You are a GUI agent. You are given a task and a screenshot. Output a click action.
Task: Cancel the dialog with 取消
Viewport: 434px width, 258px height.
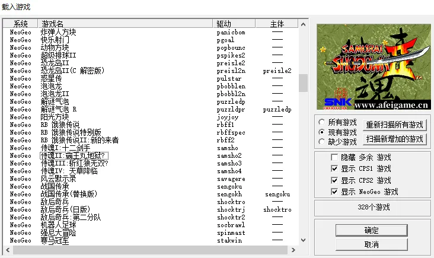(371, 244)
